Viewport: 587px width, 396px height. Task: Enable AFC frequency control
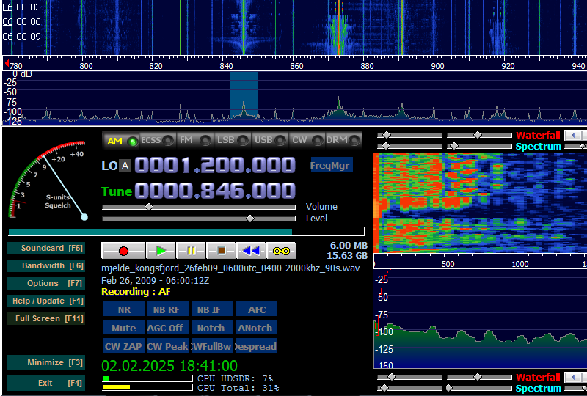coord(256,309)
